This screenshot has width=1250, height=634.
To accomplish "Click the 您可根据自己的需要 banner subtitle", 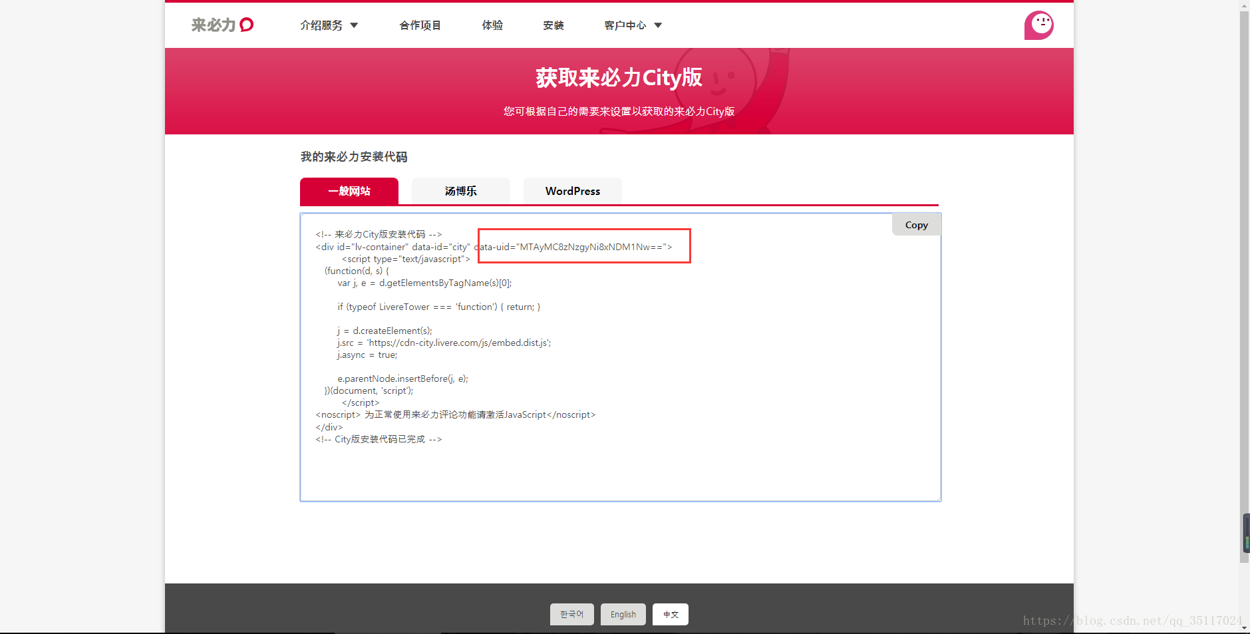I will 619,111.
